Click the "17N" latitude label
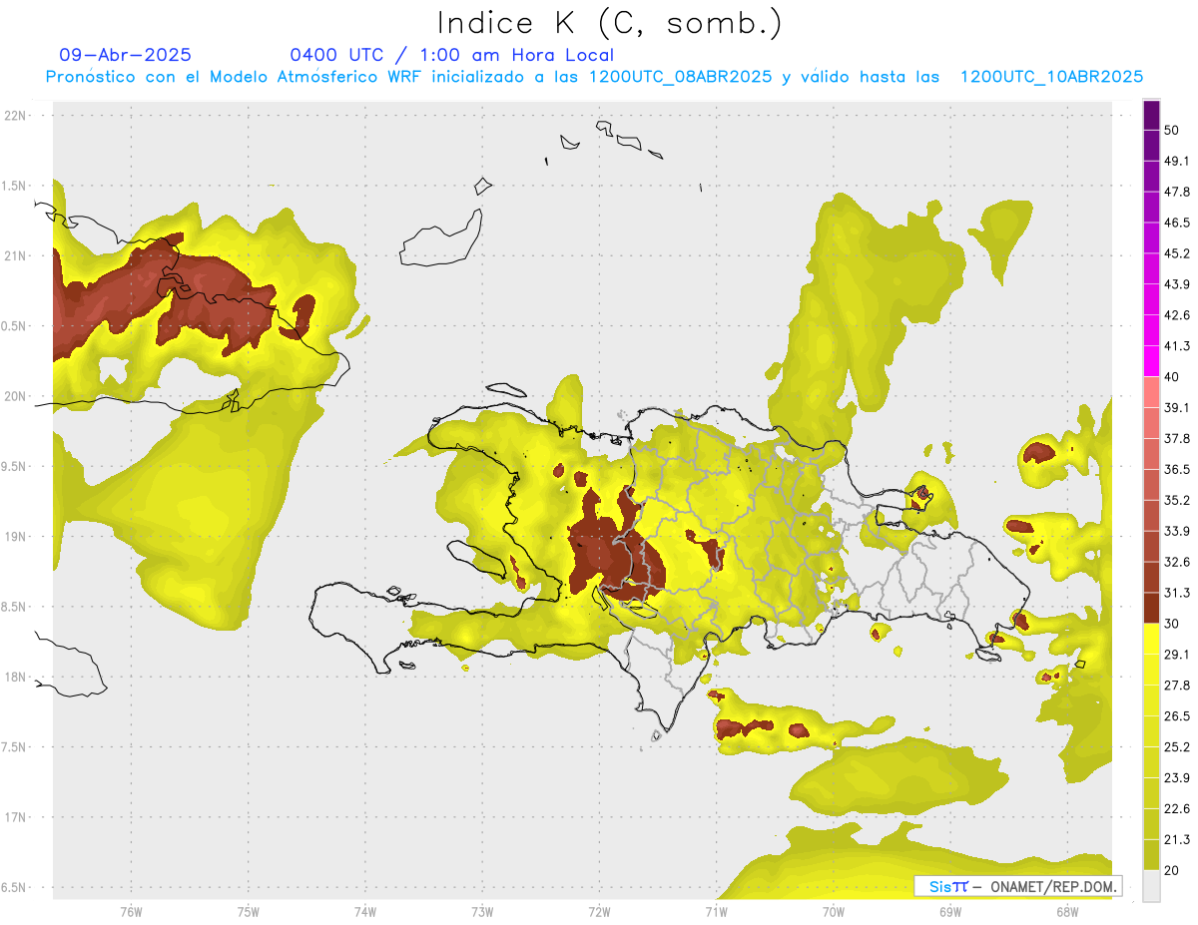This screenshot has width=1198, height=925. 17,817
